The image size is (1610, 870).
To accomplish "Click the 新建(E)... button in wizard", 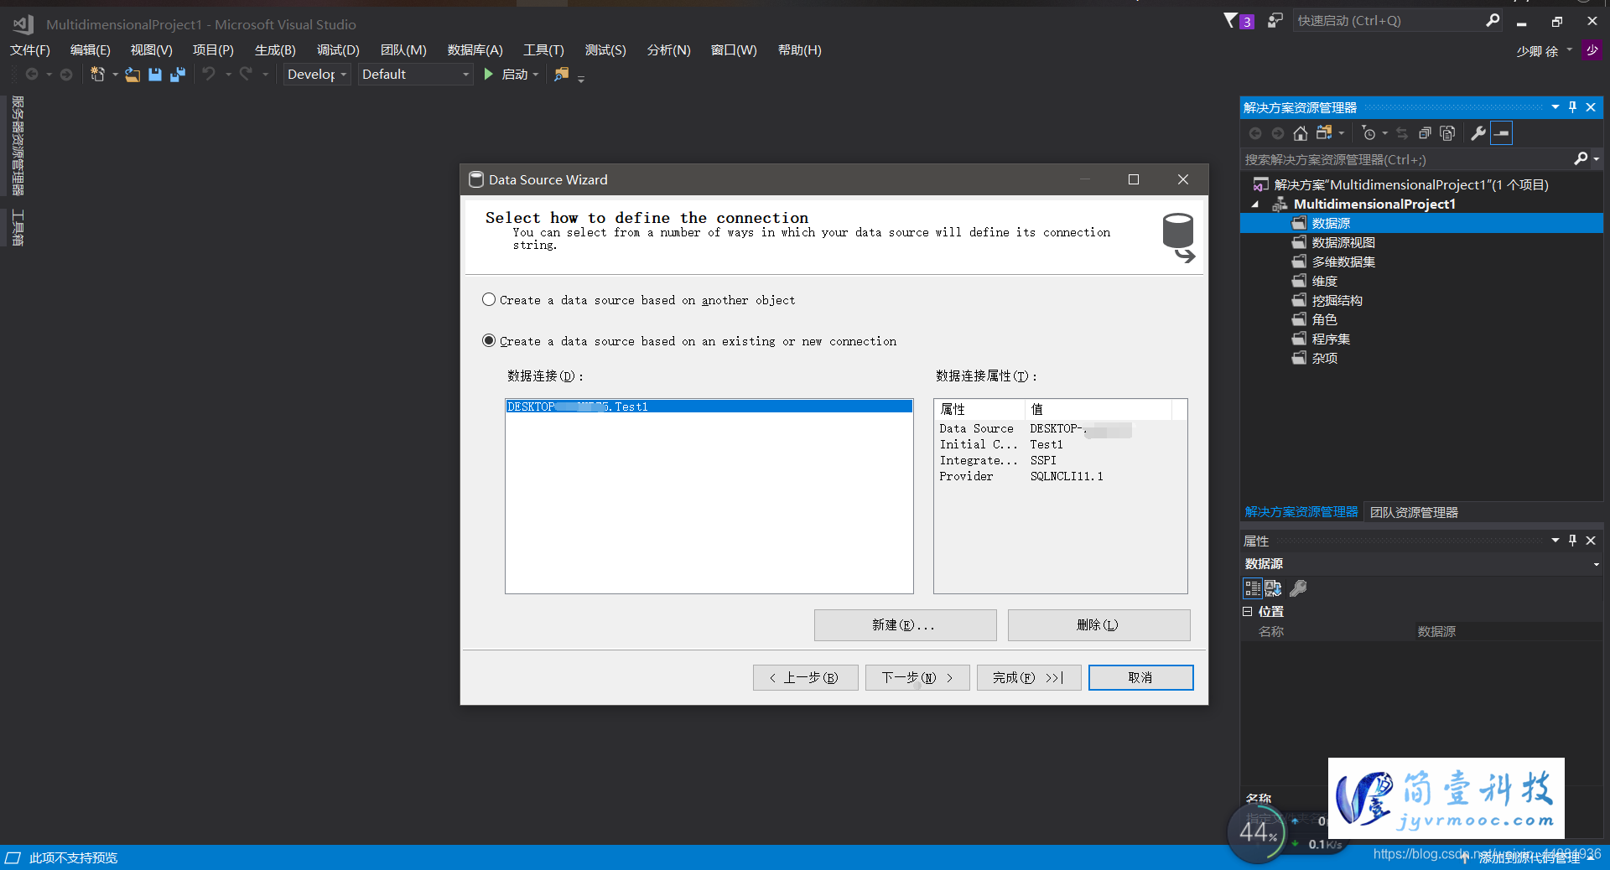I will pos(905,625).
